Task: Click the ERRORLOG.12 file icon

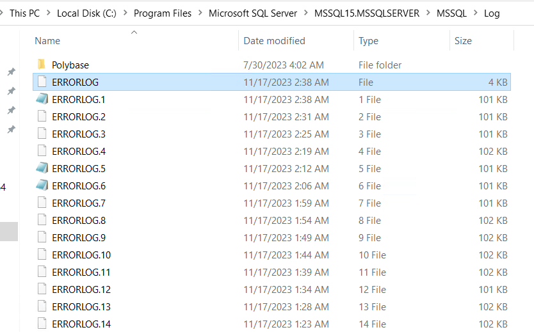Action: click(x=42, y=290)
